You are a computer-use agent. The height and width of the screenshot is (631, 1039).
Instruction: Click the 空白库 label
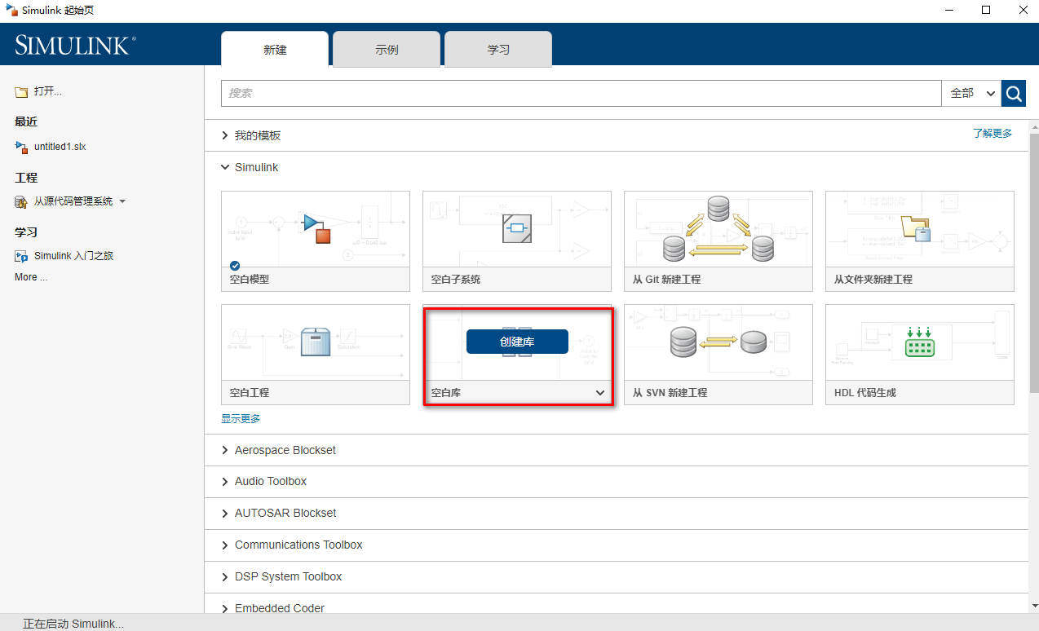pos(446,393)
